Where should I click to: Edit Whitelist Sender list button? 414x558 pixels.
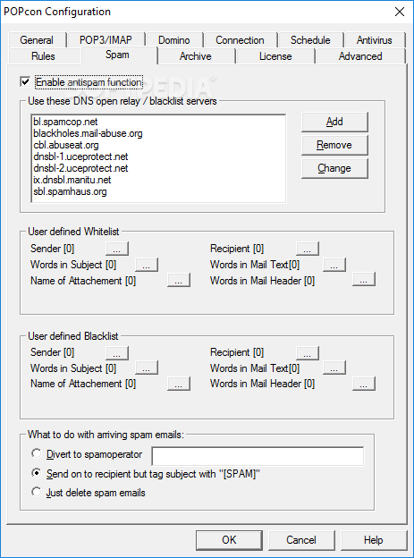pos(117,249)
